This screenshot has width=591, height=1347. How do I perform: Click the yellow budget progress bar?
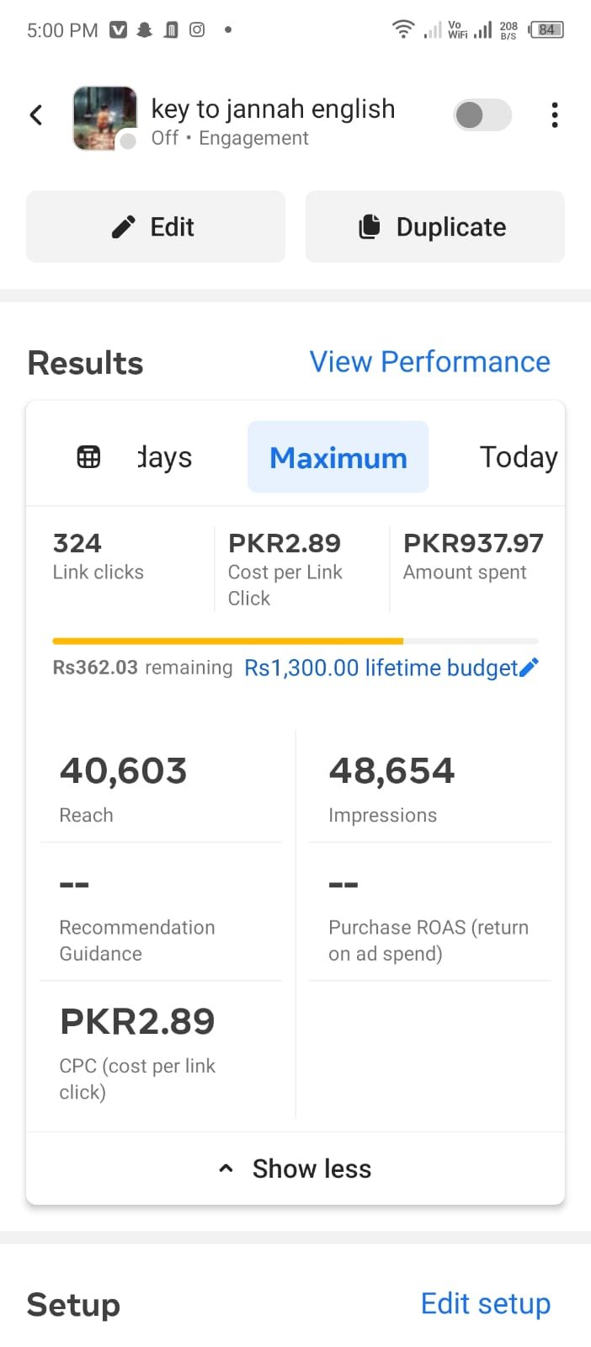(x=227, y=642)
